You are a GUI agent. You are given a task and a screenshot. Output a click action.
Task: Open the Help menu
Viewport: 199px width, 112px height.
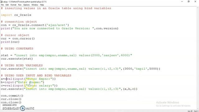(42, 5)
